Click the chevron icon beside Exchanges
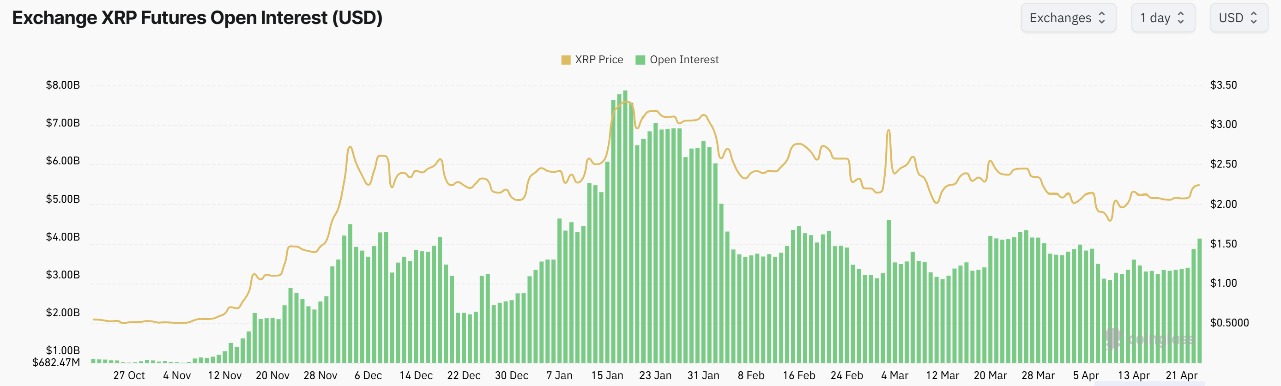 click(x=1102, y=18)
